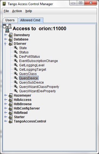Select the QueryWizardDevProperty command text
This screenshot has height=154, width=99.
[x=37, y=91]
